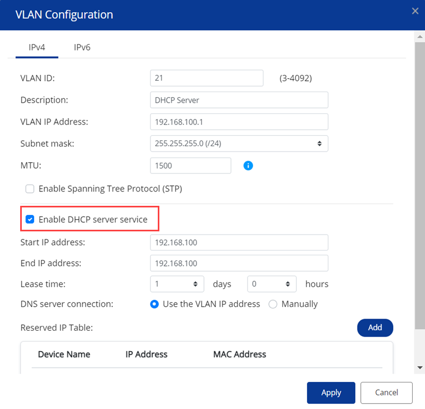The width and height of the screenshot is (425, 409).
Task: Choose Manually for DNS server connection
Action: (273, 304)
